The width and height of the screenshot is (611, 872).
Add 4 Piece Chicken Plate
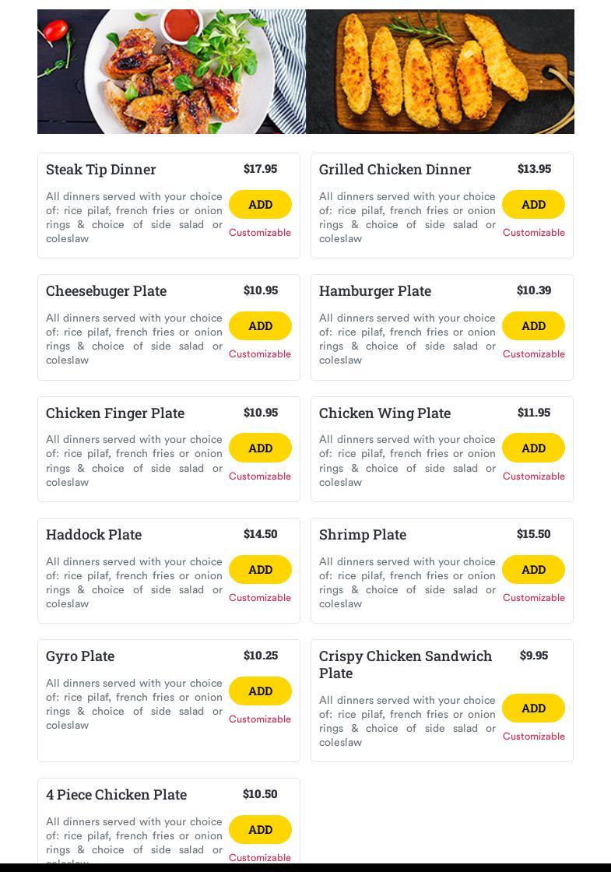pos(260,830)
